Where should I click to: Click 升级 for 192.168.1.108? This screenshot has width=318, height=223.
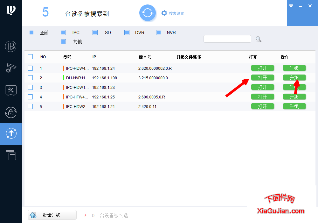click(294, 78)
